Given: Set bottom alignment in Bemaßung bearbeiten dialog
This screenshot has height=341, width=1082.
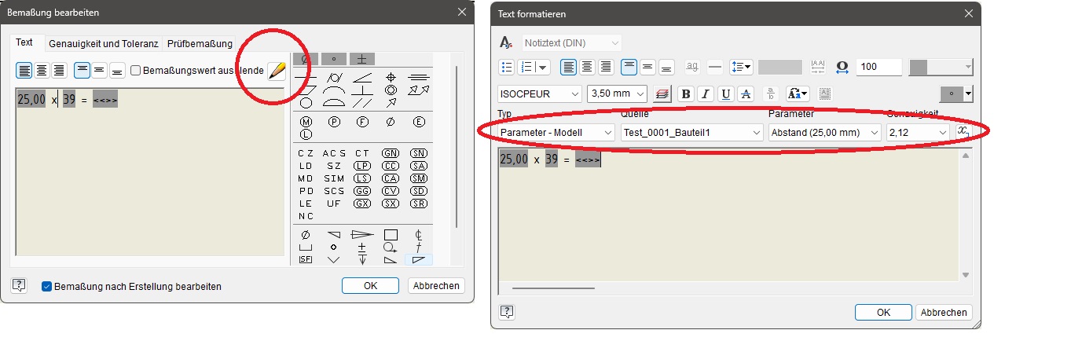Looking at the screenshot, I should pyautogui.click(x=117, y=70).
